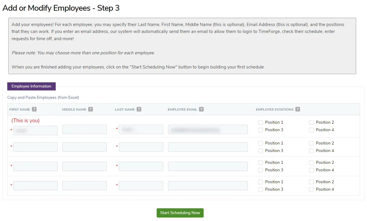The width and height of the screenshot is (367, 221).
Task: Focus middle name field in fourth employee row
Action: point(84,186)
